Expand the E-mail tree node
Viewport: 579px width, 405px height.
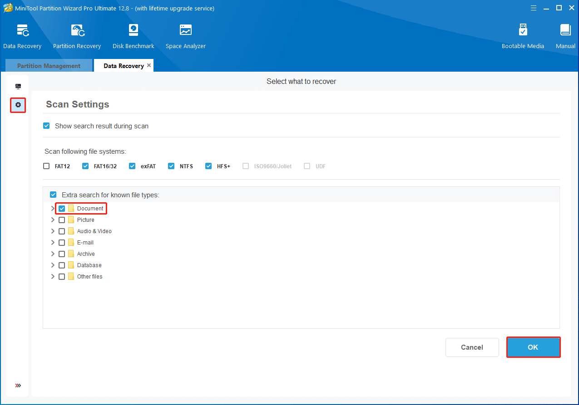click(x=53, y=243)
